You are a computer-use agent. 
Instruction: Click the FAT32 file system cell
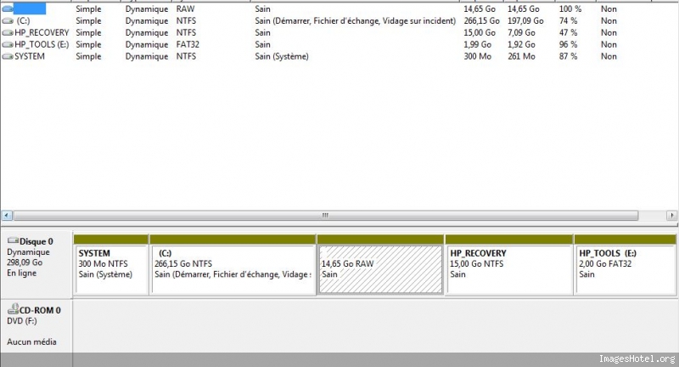(x=188, y=44)
